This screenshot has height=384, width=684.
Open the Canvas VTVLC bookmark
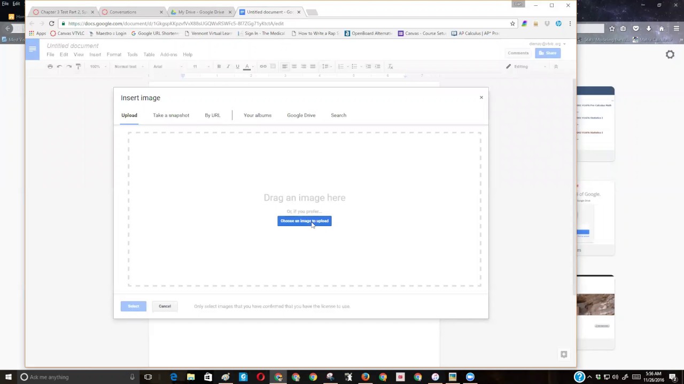click(x=67, y=33)
